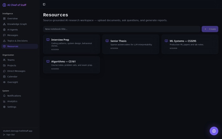The image size is (222, 139).
Task: Go to Projects
Action: [20, 65]
